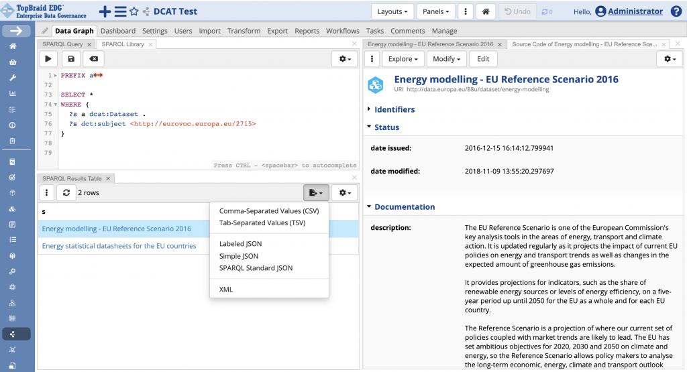This screenshot has height=372, width=687.
Task: Collapse the WHERE block on line 74
Action: coord(56,105)
